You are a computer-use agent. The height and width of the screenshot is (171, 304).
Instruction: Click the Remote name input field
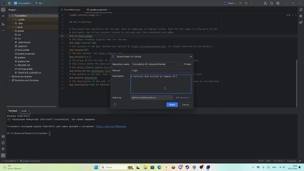pyautogui.click(x=161, y=71)
